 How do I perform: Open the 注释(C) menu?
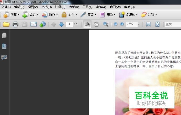click(60, 7)
